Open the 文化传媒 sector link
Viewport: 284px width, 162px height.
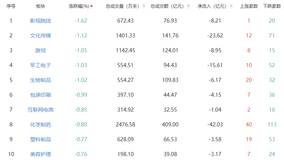41,36
